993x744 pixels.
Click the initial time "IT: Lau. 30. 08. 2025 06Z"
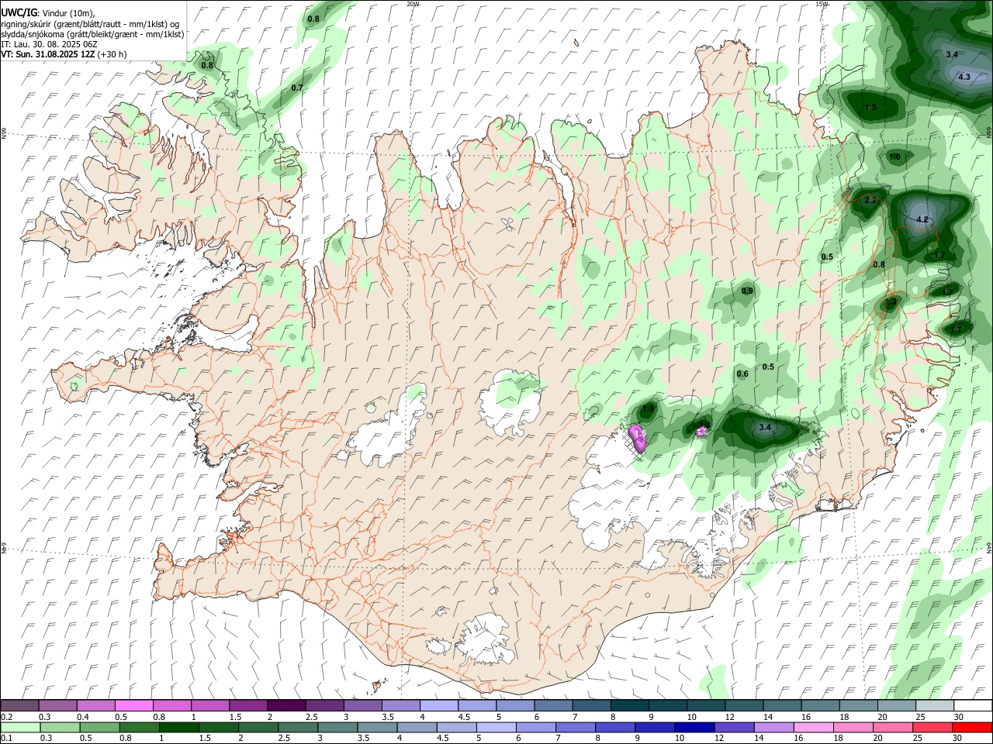49,44
